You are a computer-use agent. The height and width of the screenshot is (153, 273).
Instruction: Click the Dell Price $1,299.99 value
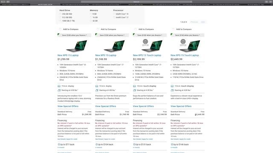click(x=87, y=114)
